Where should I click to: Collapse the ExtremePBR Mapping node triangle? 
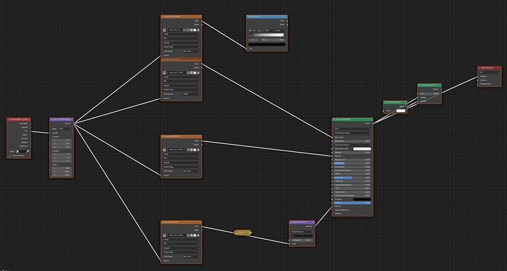click(x=52, y=120)
